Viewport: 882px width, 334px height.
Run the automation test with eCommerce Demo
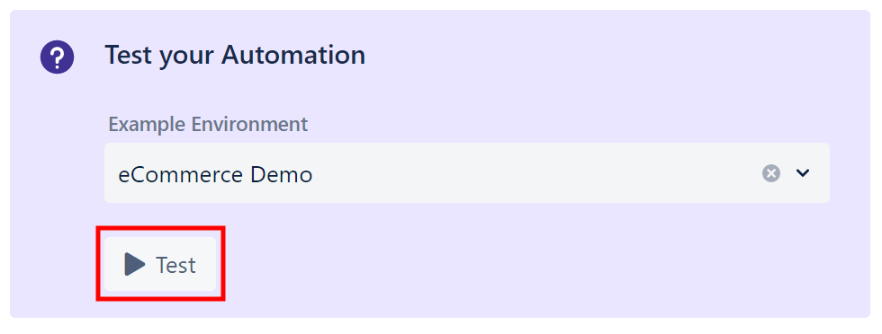tap(160, 264)
